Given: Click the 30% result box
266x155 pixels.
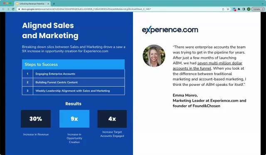Looking at the screenshot, I should pos(36,119).
